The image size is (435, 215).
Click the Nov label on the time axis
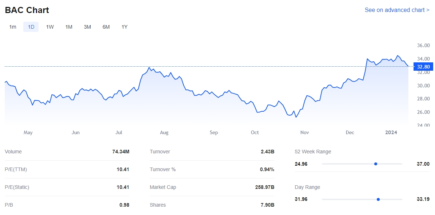304,132
